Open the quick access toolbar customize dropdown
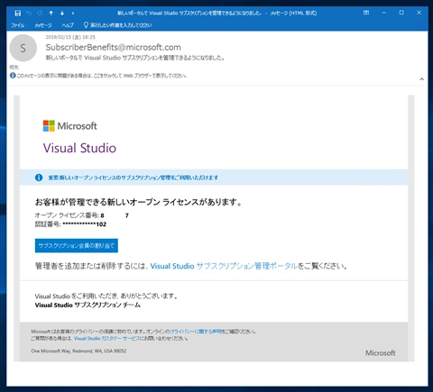This screenshot has width=433, height=392. tap(73, 14)
